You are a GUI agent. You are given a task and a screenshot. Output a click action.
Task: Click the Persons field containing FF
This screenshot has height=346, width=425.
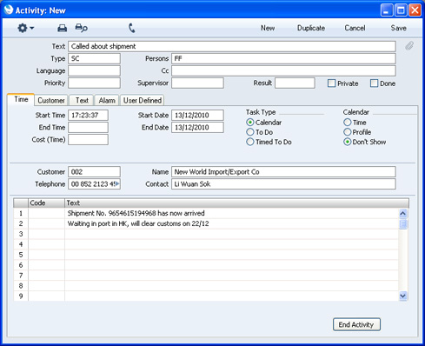[283, 58]
